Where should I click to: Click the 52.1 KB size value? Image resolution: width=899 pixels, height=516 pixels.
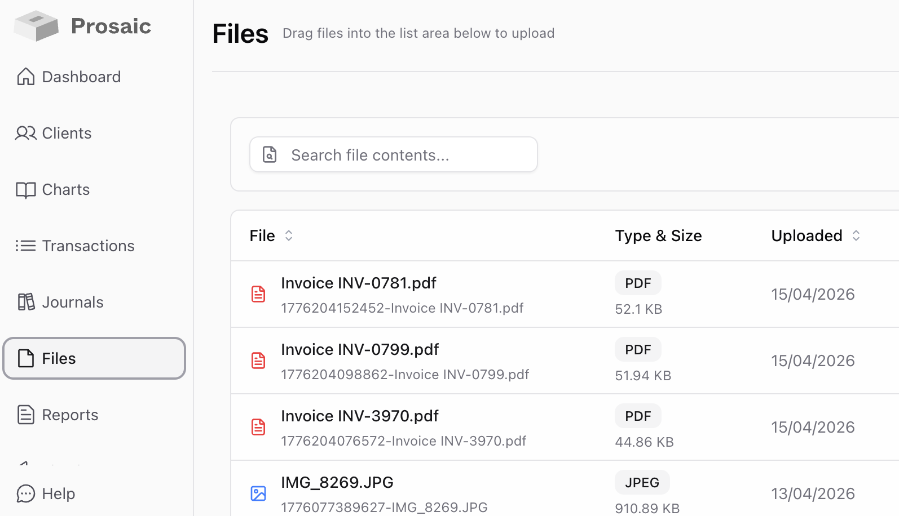coord(638,309)
